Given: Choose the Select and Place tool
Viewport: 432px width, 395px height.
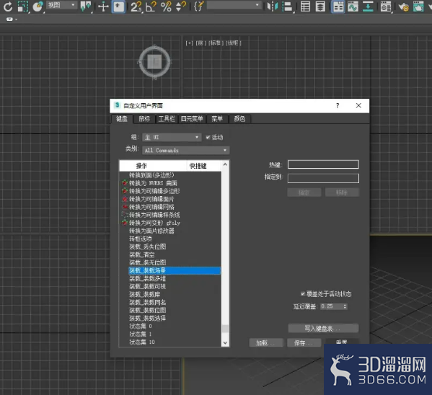Looking at the screenshot, I should coord(38,6).
